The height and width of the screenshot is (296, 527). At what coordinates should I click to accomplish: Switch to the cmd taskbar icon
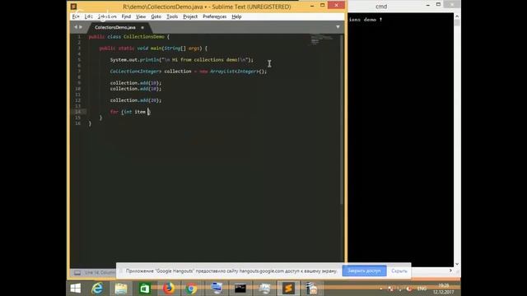point(240,289)
